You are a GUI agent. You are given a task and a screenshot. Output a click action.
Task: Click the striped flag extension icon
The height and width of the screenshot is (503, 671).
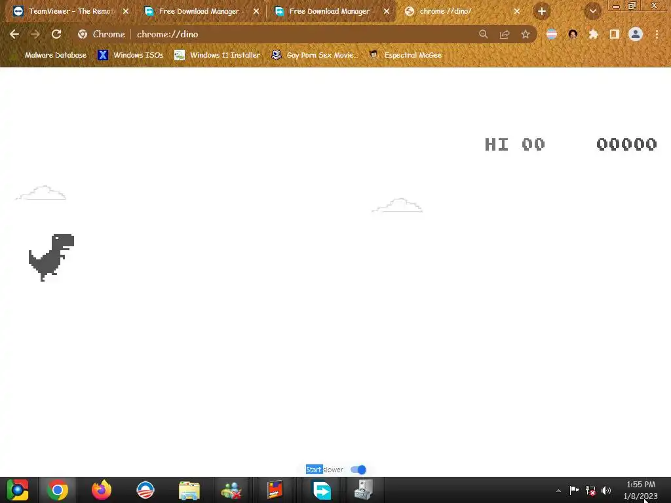(552, 34)
